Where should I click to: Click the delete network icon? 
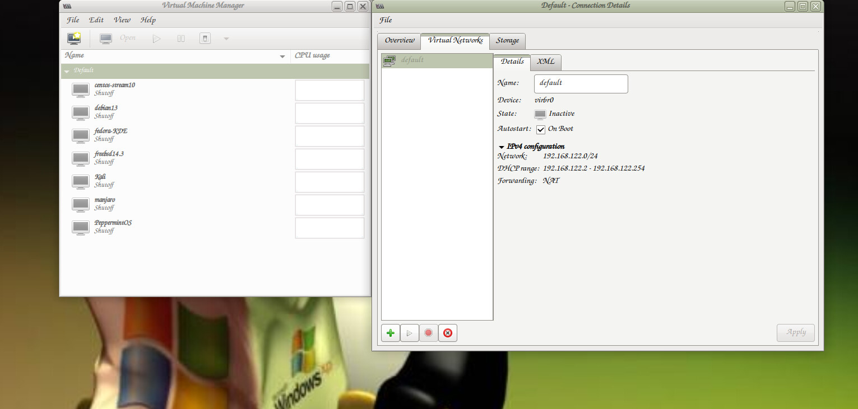tap(448, 333)
